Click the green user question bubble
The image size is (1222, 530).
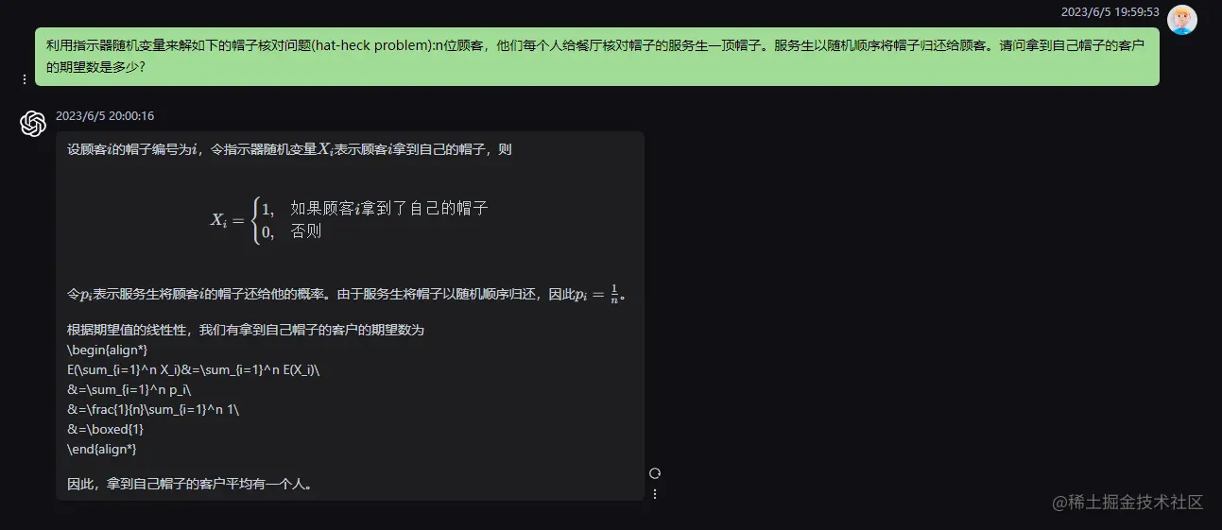(x=596, y=57)
